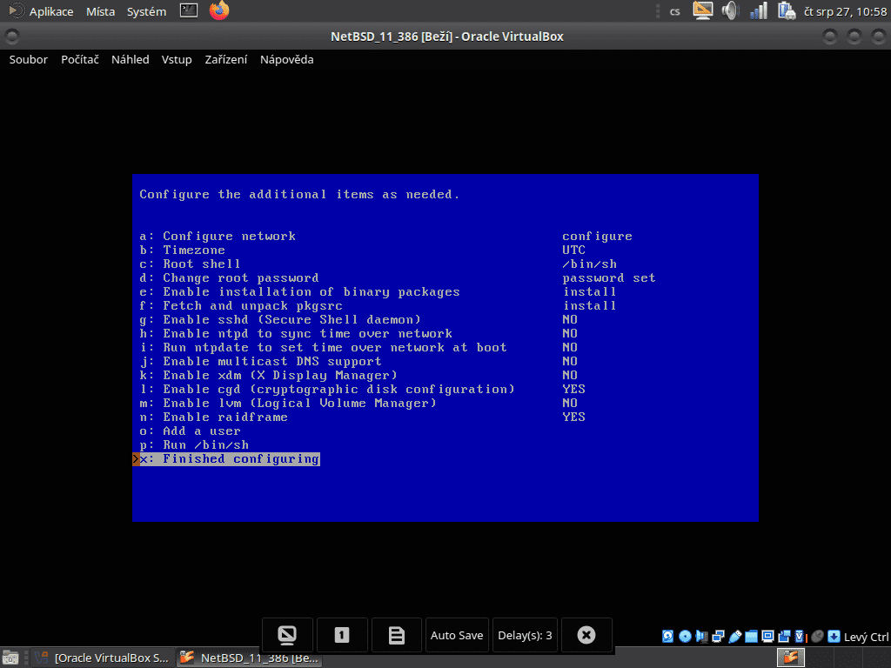Viewport: 891px width, 668px height.
Task: Click the Delay(s): 3 button
Action: pyautogui.click(x=525, y=635)
